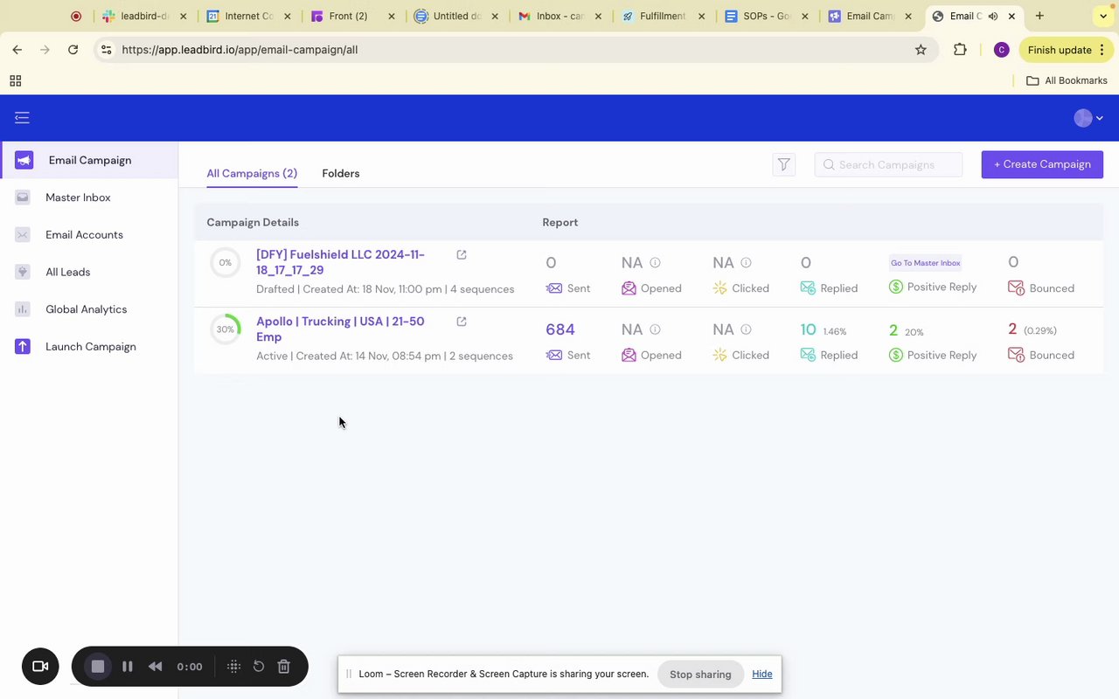
Task: Click the Hide link in sharing bar
Action: (762, 674)
